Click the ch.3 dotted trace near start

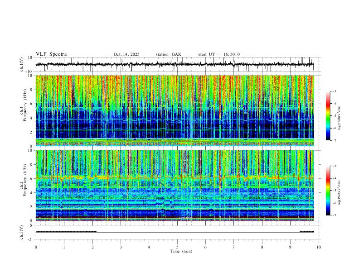(x=66, y=232)
